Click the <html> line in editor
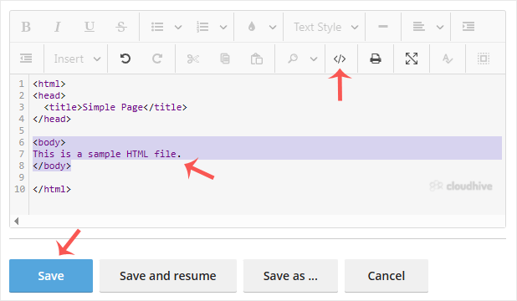 click(x=49, y=84)
